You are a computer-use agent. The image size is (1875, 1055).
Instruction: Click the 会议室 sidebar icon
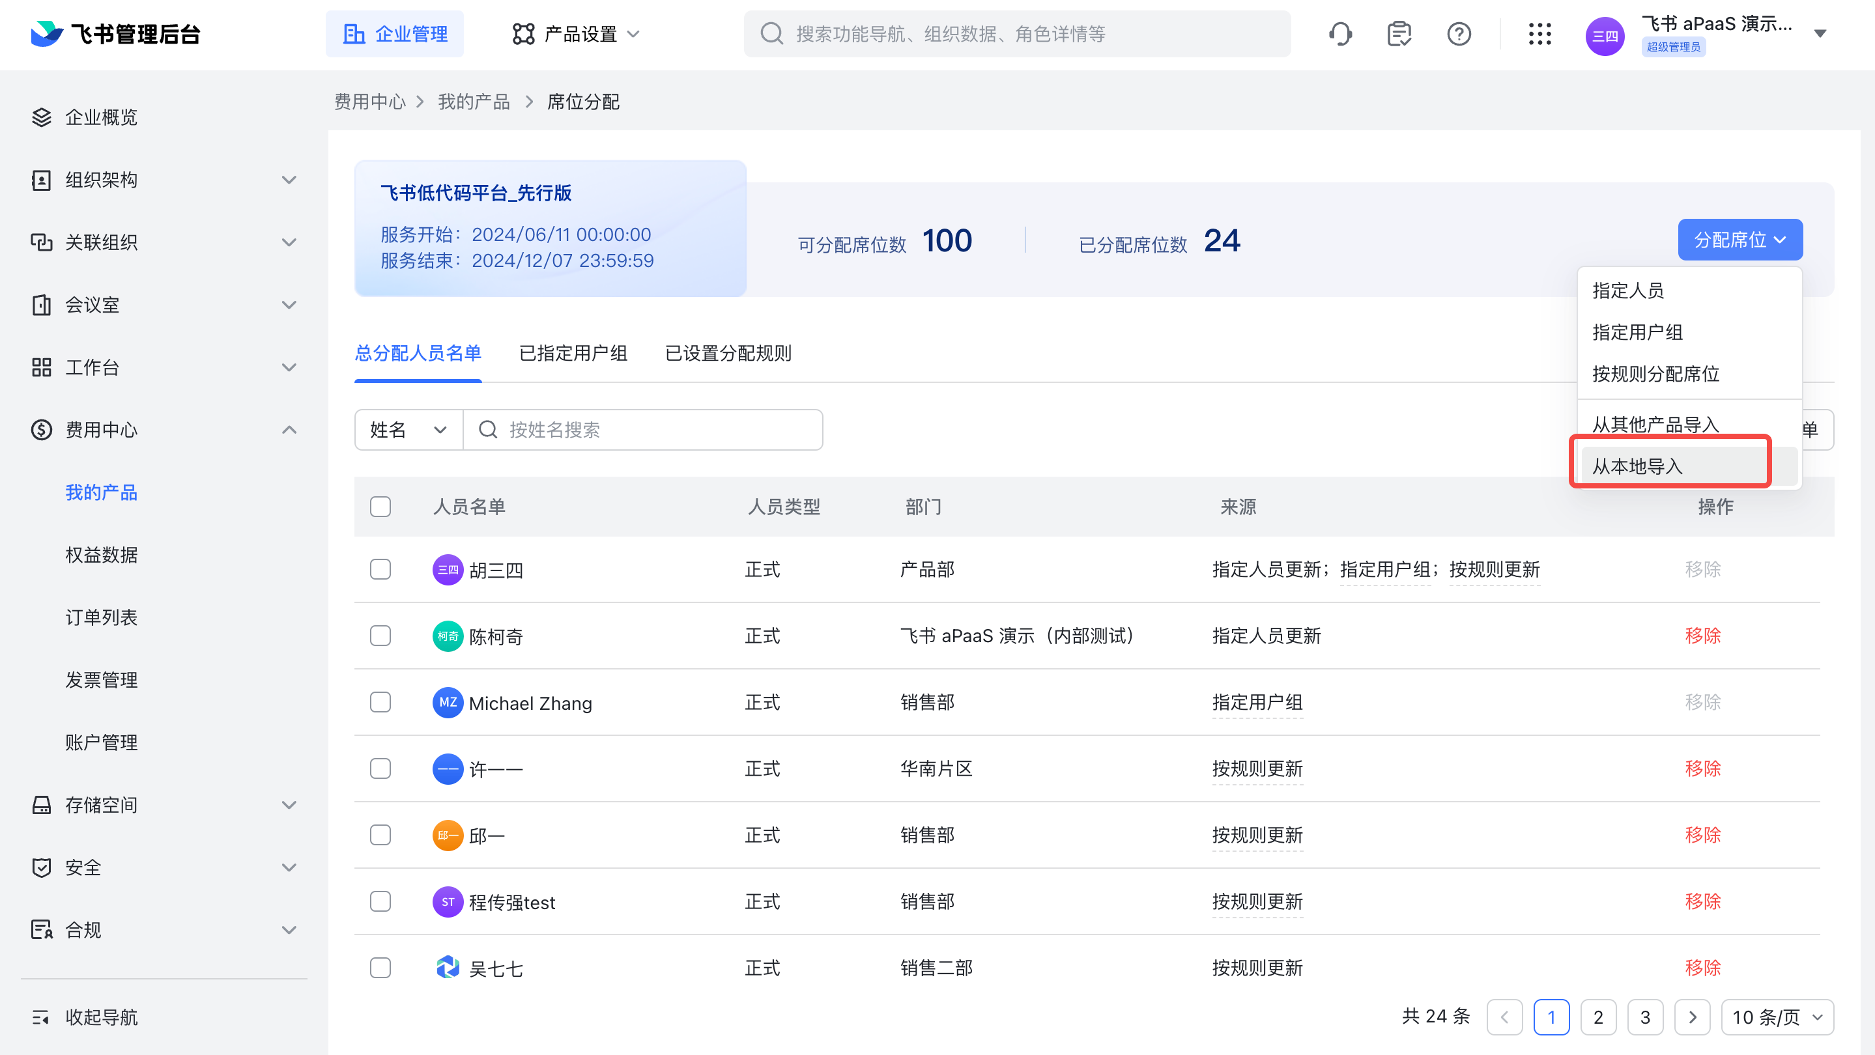click(42, 305)
